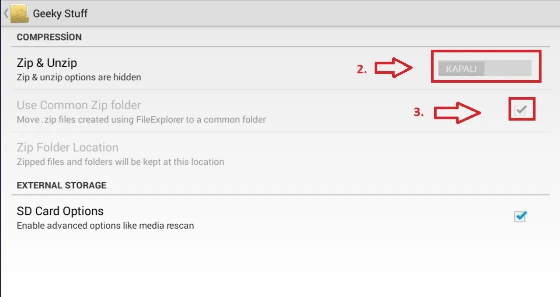The width and height of the screenshot is (560, 297).
Task: Toggle the KAPALI Zip & Unzip switch
Action: pyautogui.click(x=485, y=68)
